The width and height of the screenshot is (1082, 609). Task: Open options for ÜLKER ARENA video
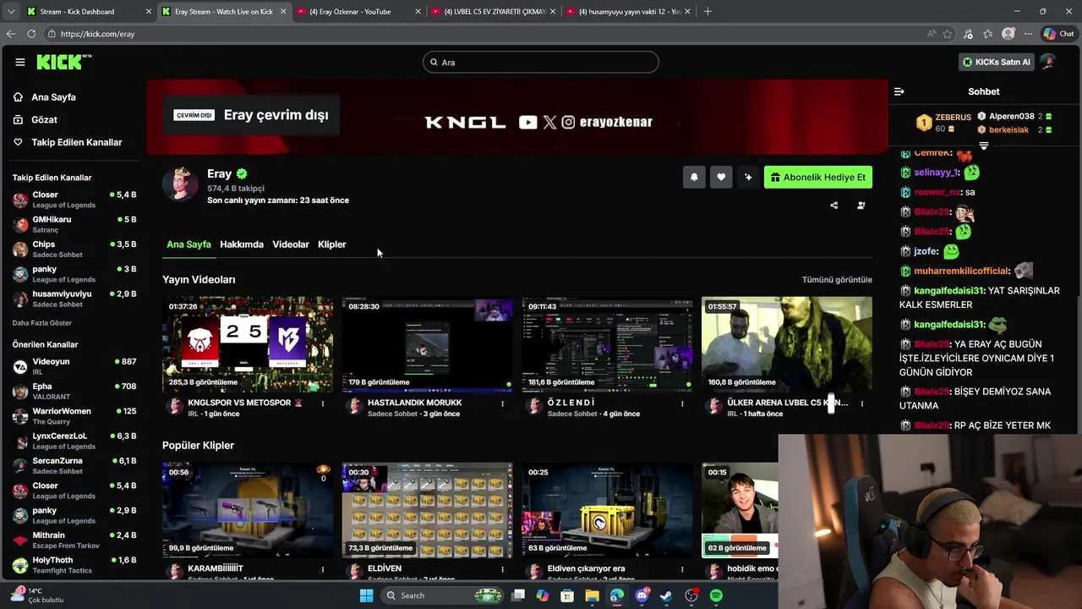[x=862, y=404]
